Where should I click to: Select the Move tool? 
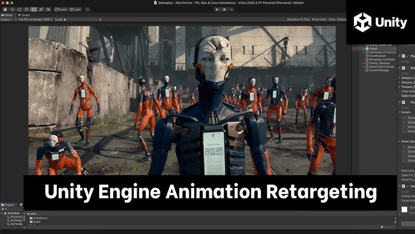pos(12,9)
